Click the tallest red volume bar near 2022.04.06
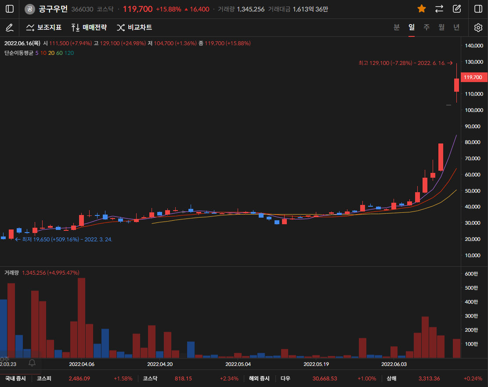 point(81,318)
